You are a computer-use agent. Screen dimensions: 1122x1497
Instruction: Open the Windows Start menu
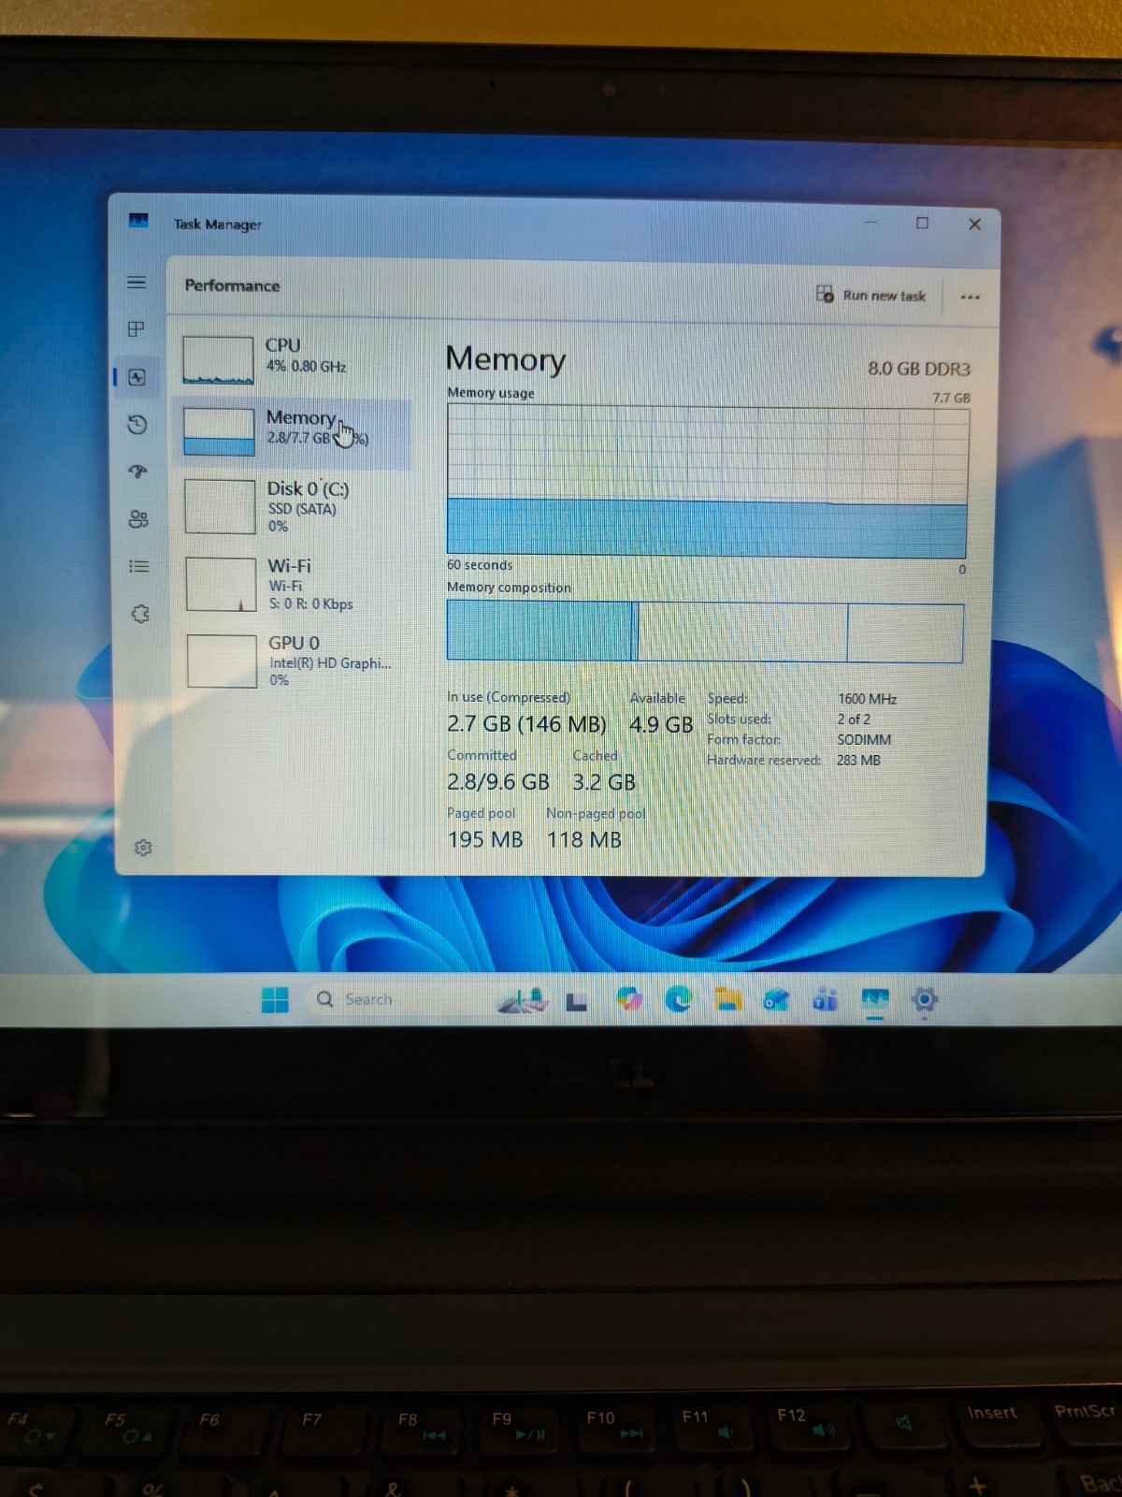tap(275, 999)
